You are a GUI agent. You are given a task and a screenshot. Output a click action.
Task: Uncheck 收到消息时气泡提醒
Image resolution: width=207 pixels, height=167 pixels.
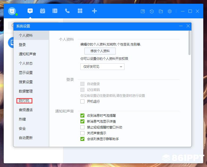point(82,115)
